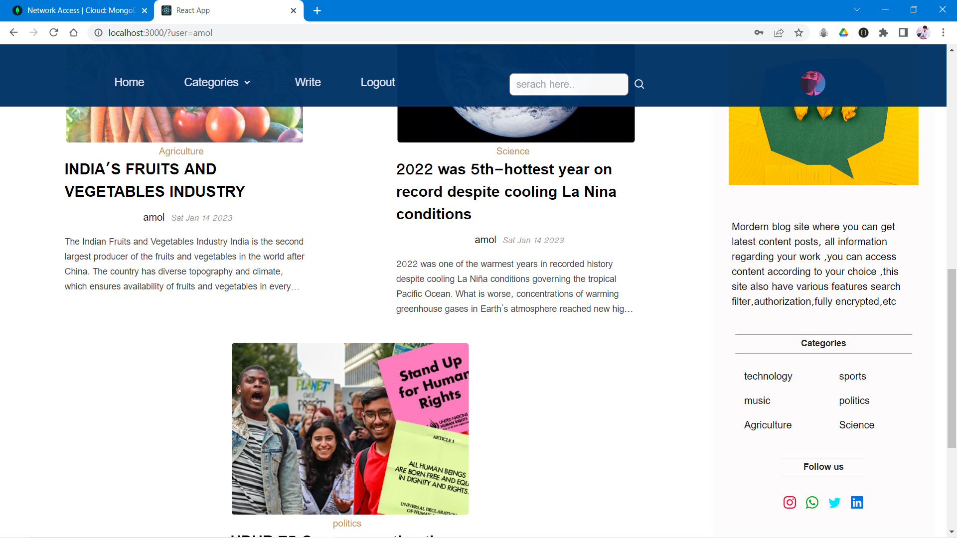The width and height of the screenshot is (957, 538).
Task: Click the vertical scrollbar thumb
Action: [x=952, y=359]
